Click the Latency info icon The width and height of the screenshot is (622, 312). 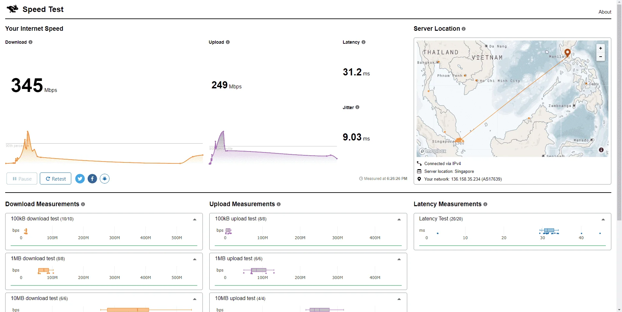pyautogui.click(x=363, y=42)
